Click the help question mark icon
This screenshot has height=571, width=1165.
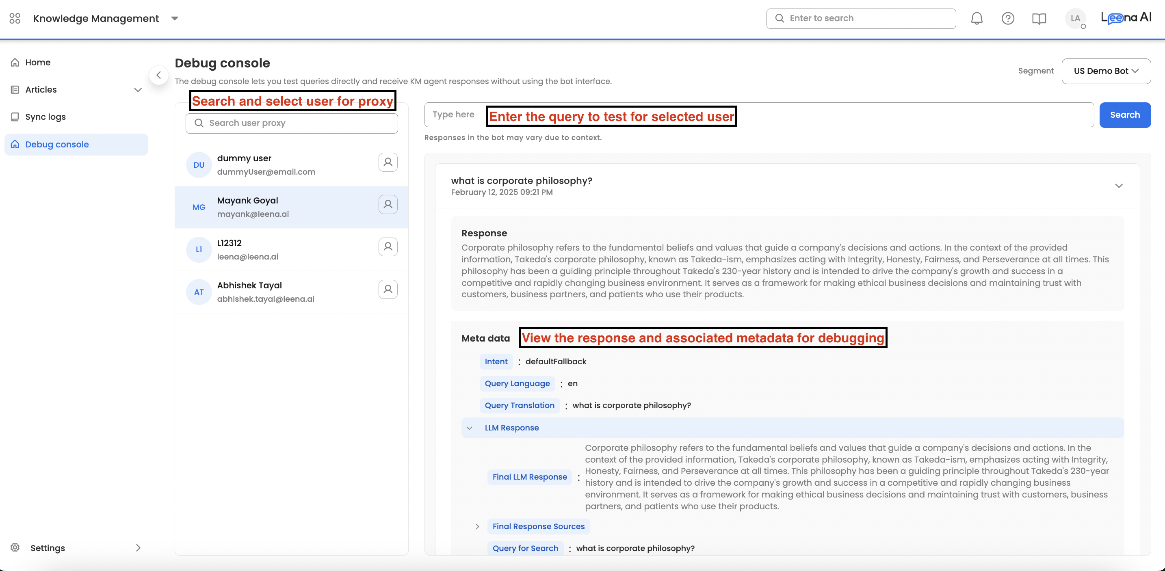[x=1008, y=19]
